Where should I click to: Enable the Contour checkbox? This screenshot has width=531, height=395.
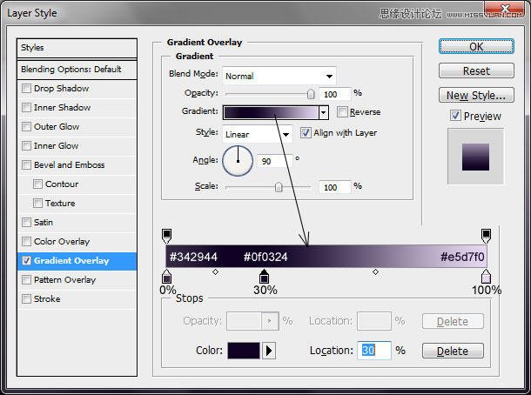(37, 184)
